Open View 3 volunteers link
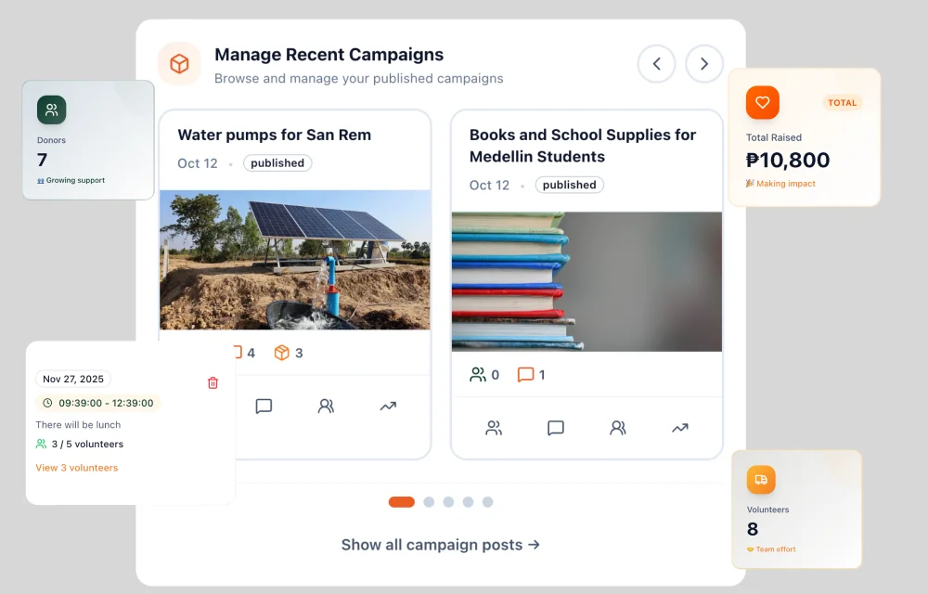This screenshot has width=928, height=594. click(x=76, y=468)
